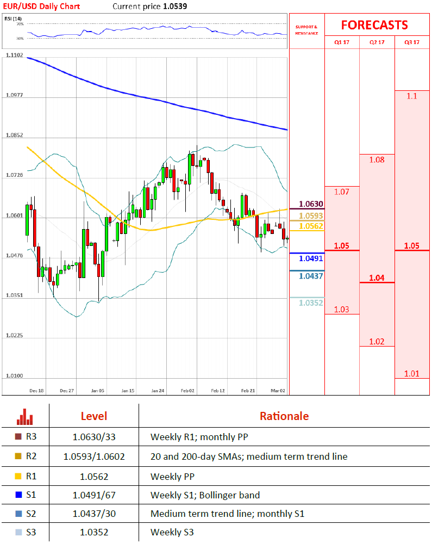
Task: Select the Q1 17 forecast column header
Action: [342, 42]
